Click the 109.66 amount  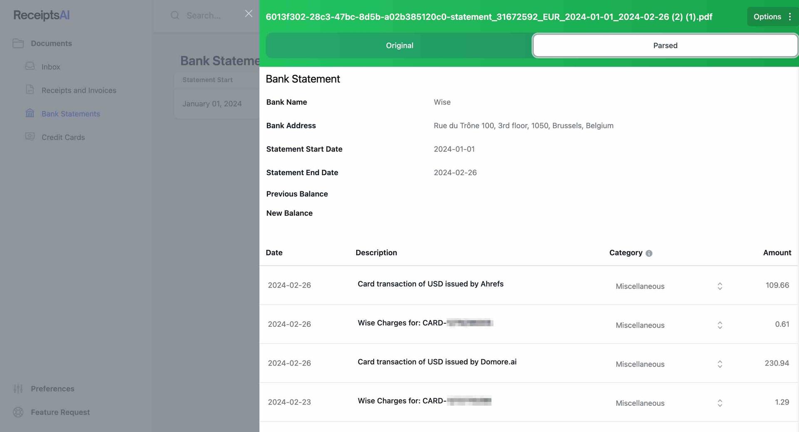(777, 285)
